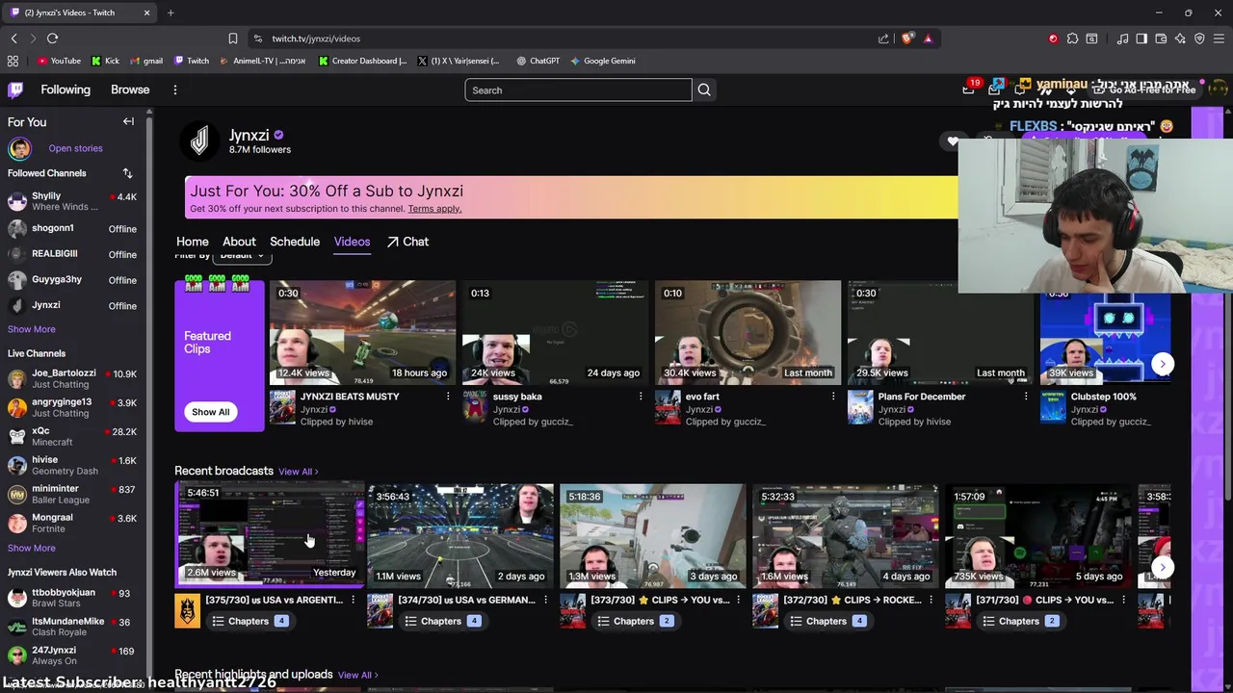
Task: Open the Clubstep 100% clip thumbnail
Action: [x=1105, y=332]
